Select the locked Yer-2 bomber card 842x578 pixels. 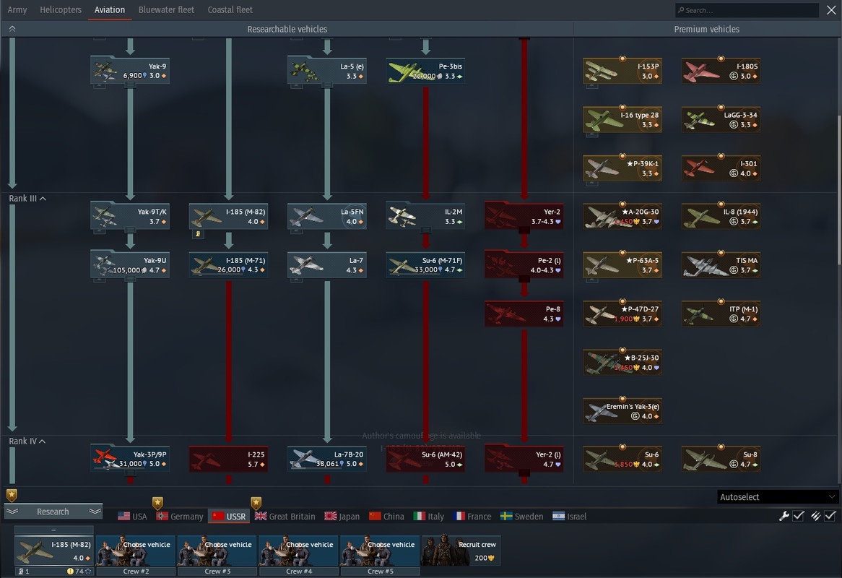click(524, 216)
